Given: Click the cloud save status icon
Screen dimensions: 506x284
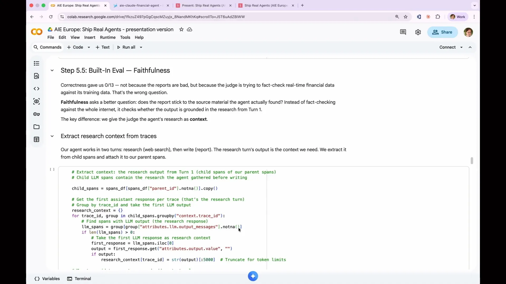Looking at the screenshot, I should [x=189, y=29].
